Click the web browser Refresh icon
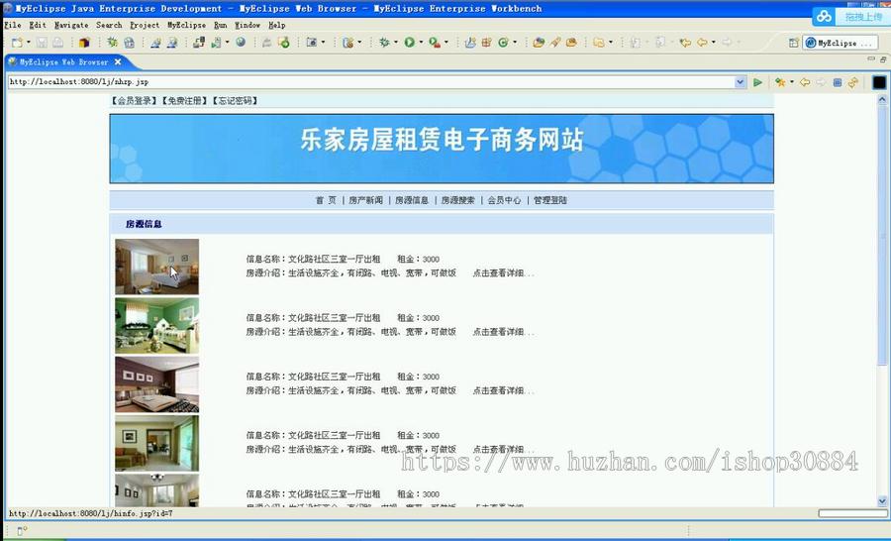This screenshot has height=541, width=891. [853, 82]
